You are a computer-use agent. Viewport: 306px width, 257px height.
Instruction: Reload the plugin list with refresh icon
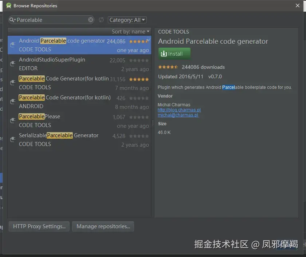[x=101, y=20]
